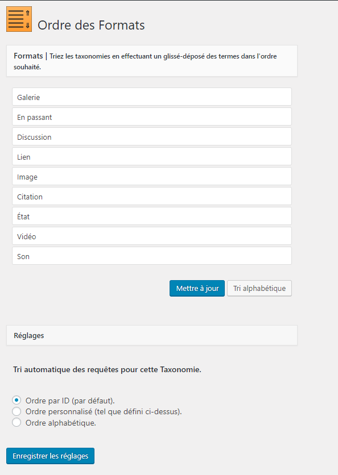338x475 pixels.
Task: Select the En passant term row
Action: tap(152, 117)
